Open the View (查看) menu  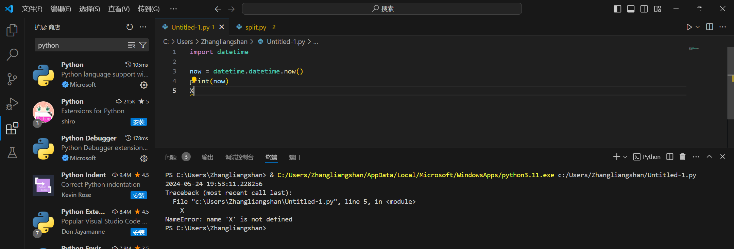pos(119,9)
